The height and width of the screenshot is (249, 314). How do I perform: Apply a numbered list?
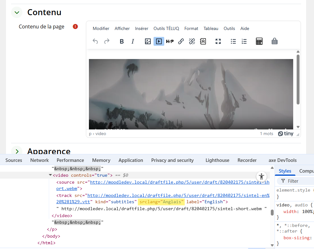tap(244, 41)
